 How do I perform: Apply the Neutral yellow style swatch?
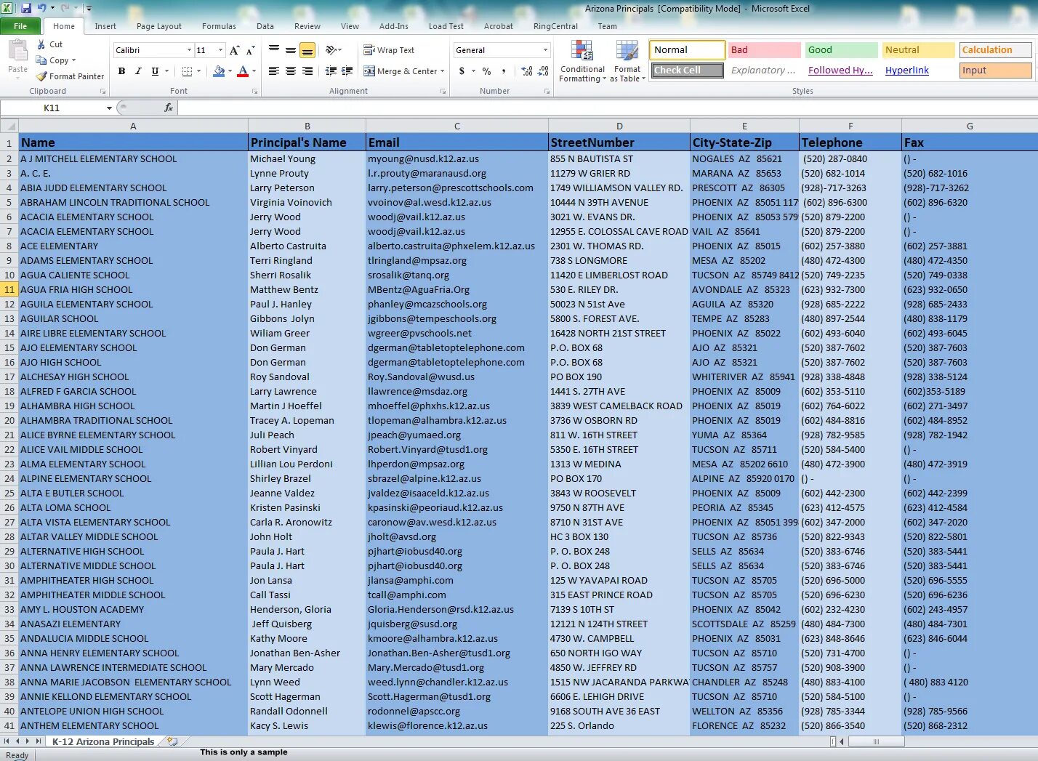point(919,50)
